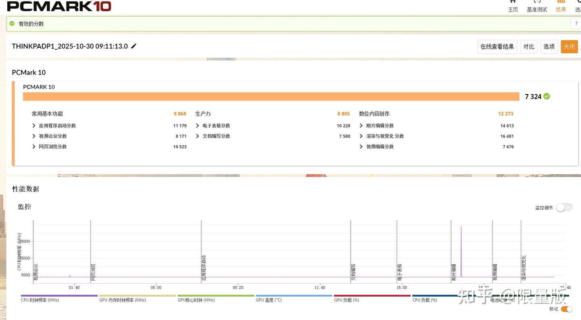The width and height of the screenshot is (581, 320).
Task: Click the green check icon beside 有效的分数
Action: coord(12,23)
